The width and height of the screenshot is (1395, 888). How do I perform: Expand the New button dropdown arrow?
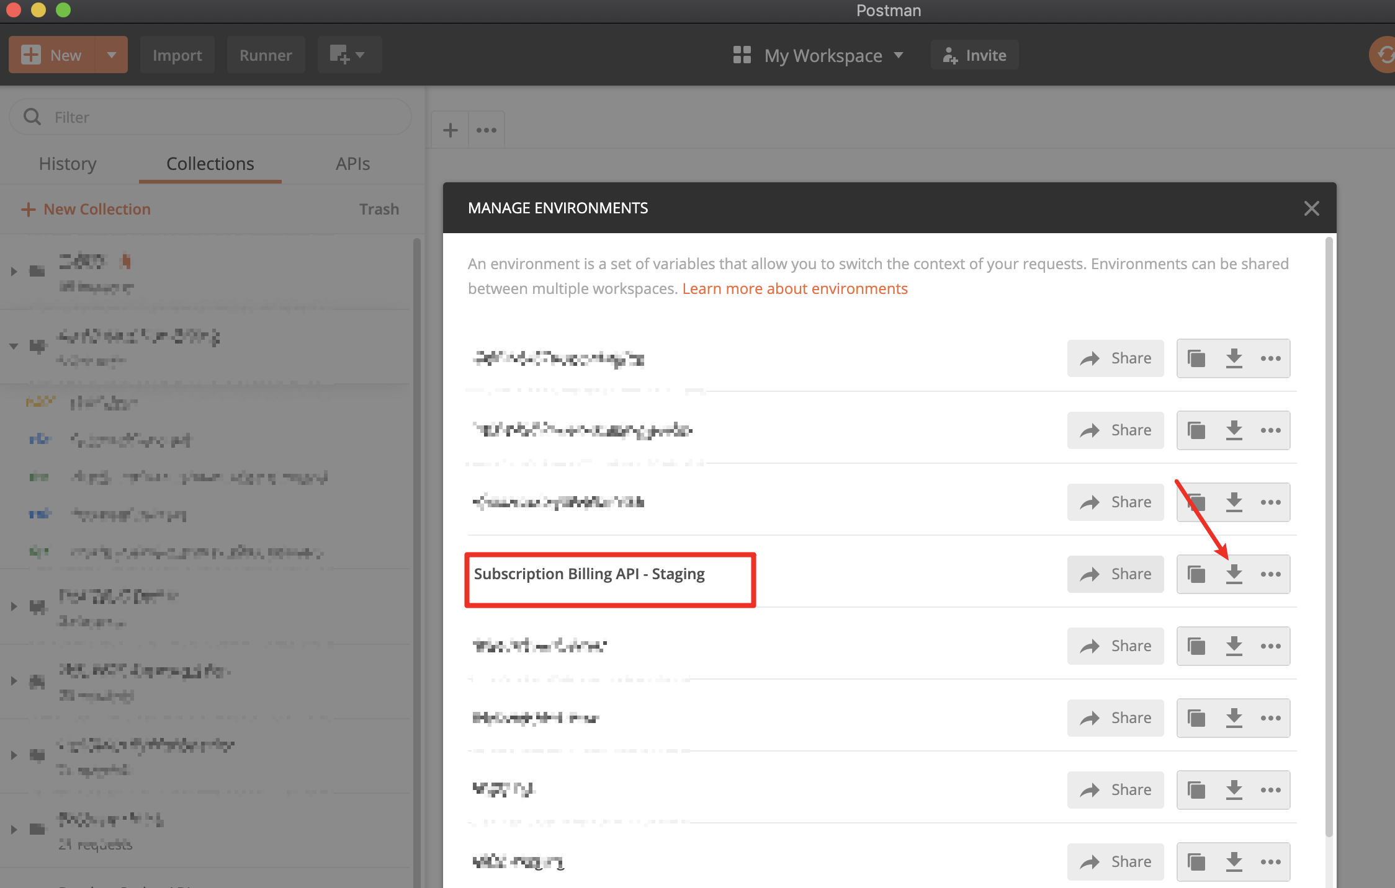click(112, 55)
